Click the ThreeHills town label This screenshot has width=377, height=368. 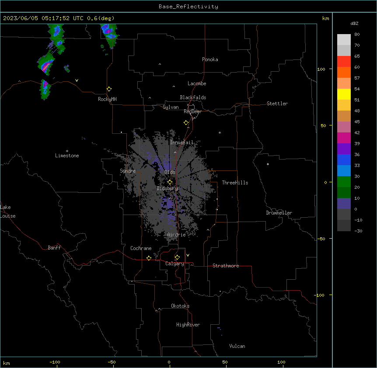235,183
